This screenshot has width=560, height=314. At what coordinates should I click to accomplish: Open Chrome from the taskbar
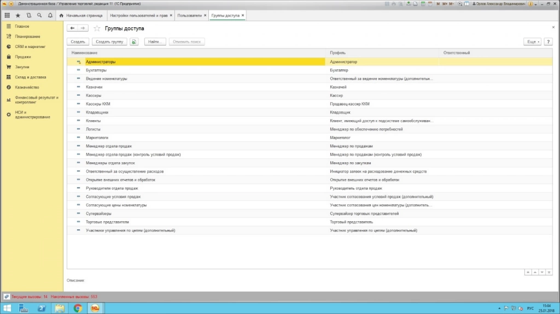(78, 308)
